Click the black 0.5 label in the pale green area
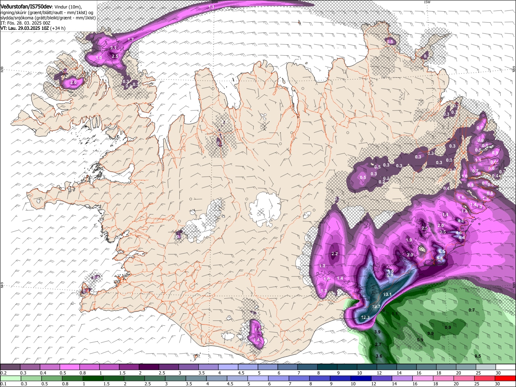516x387 pixels. pyautogui.click(x=478, y=356)
